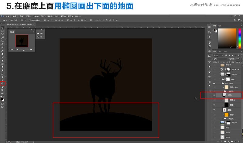243x143 pixels.
Task: Open the 不透明度 opacity dropdown arrow
Action: coord(241,59)
